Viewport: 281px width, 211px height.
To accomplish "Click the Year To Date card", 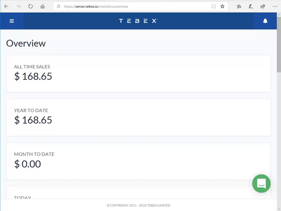I will (138, 117).
